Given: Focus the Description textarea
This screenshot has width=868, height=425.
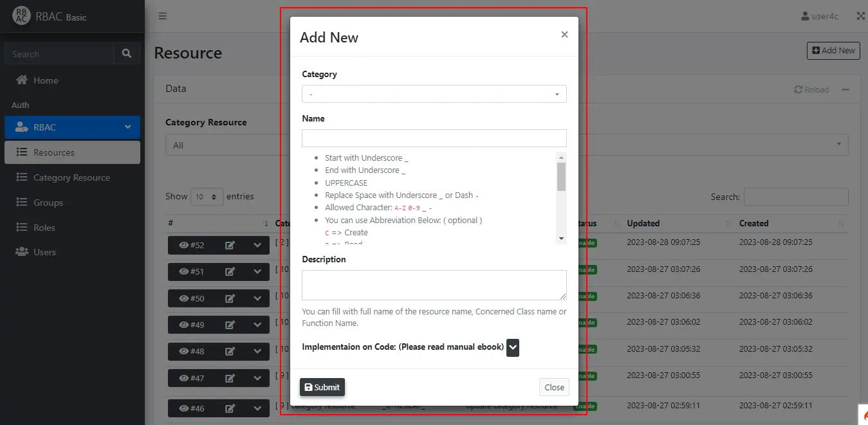Looking at the screenshot, I should (x=434, y=285).
